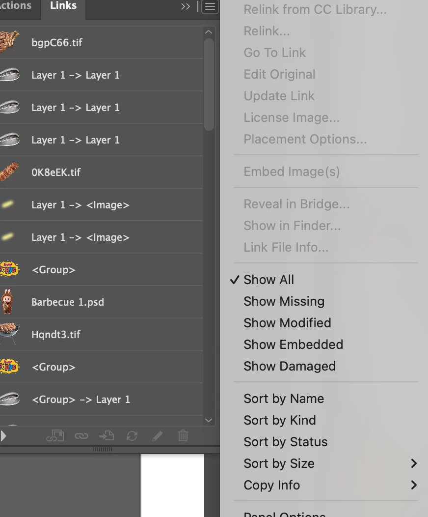Screen dimensions: 428x517
Task: Click the Update Link refresh icon
Action: pyautogui.click(x=132, y=436)
